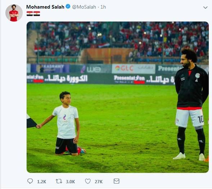Click the 1h tweet timestamp
This screenshot has width=212, height=189.
[103, 7]
